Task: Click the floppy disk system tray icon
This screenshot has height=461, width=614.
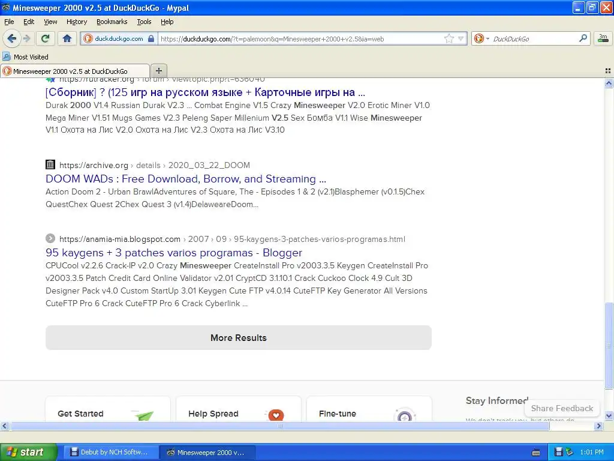Action: click(559, 452)
